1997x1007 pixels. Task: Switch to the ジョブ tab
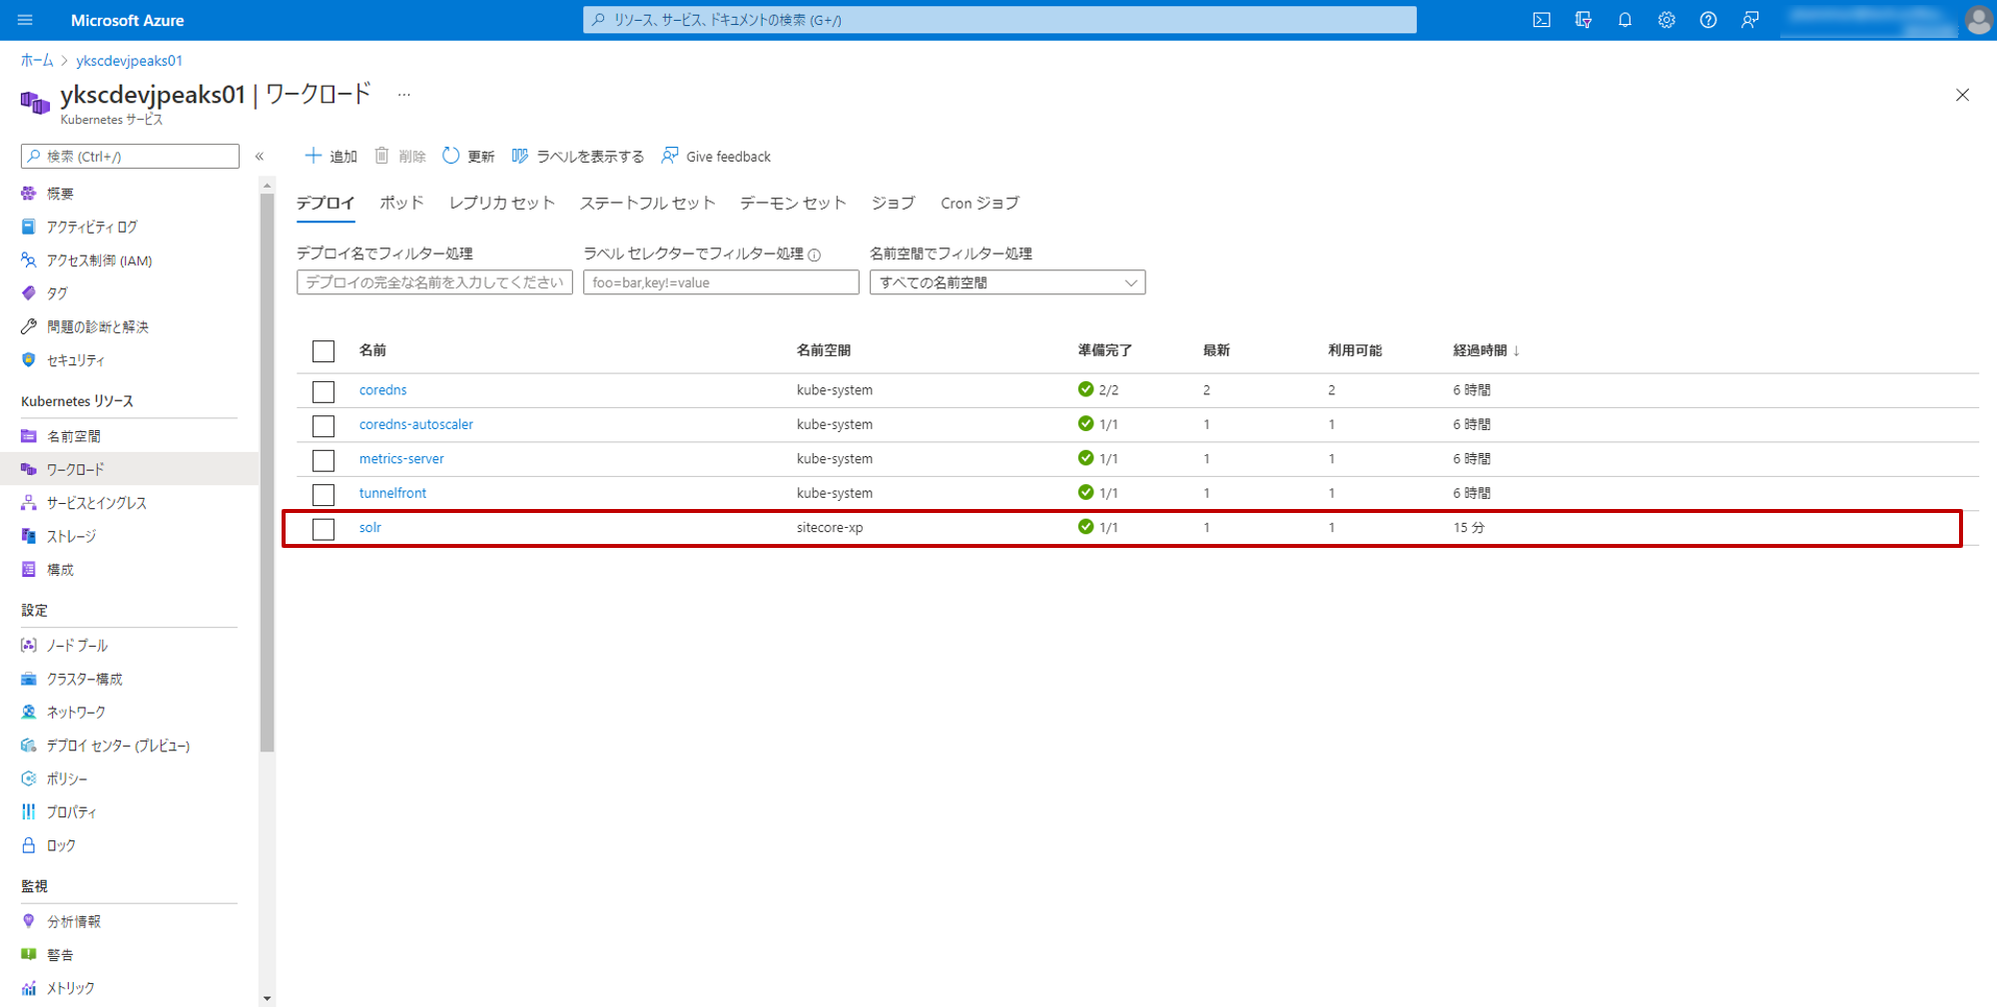coord(893,203)
